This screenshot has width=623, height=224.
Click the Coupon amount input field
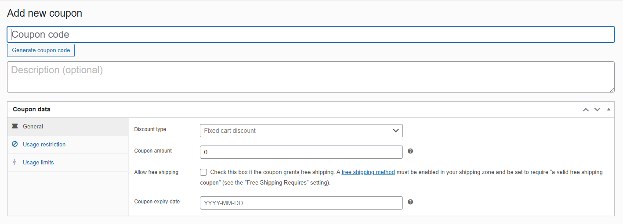pyautogui.click(x=301, y=152)
